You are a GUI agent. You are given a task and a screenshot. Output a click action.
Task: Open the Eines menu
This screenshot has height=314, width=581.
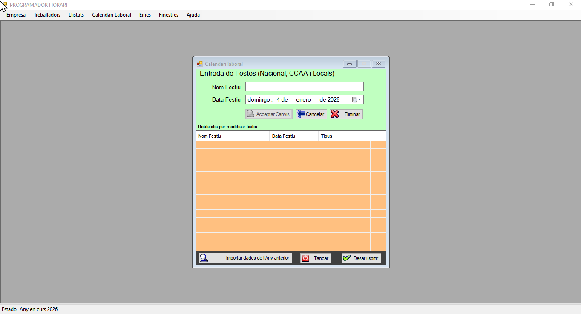[145, 15]
